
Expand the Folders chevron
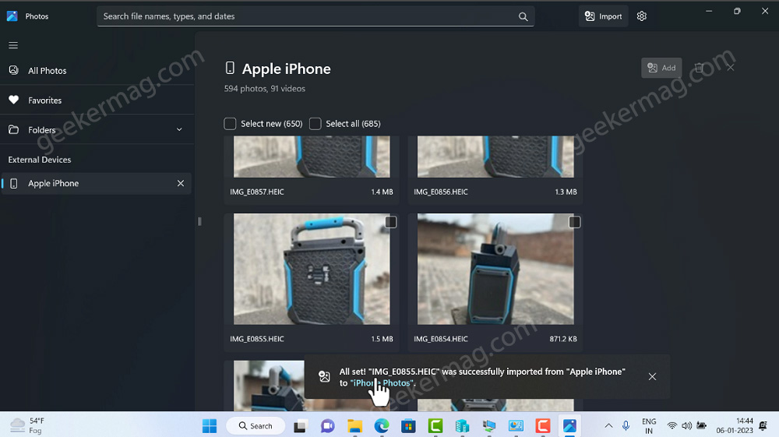[x=179, y=129]
